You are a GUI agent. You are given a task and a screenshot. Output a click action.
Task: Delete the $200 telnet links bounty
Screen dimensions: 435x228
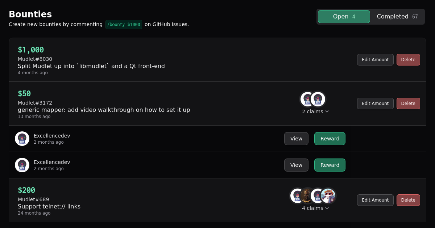(408, 200)
